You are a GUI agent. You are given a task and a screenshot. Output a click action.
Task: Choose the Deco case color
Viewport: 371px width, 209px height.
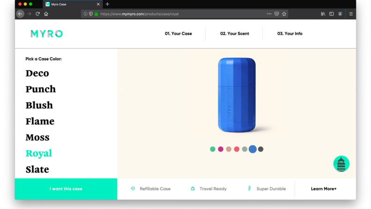coord(37,73)
